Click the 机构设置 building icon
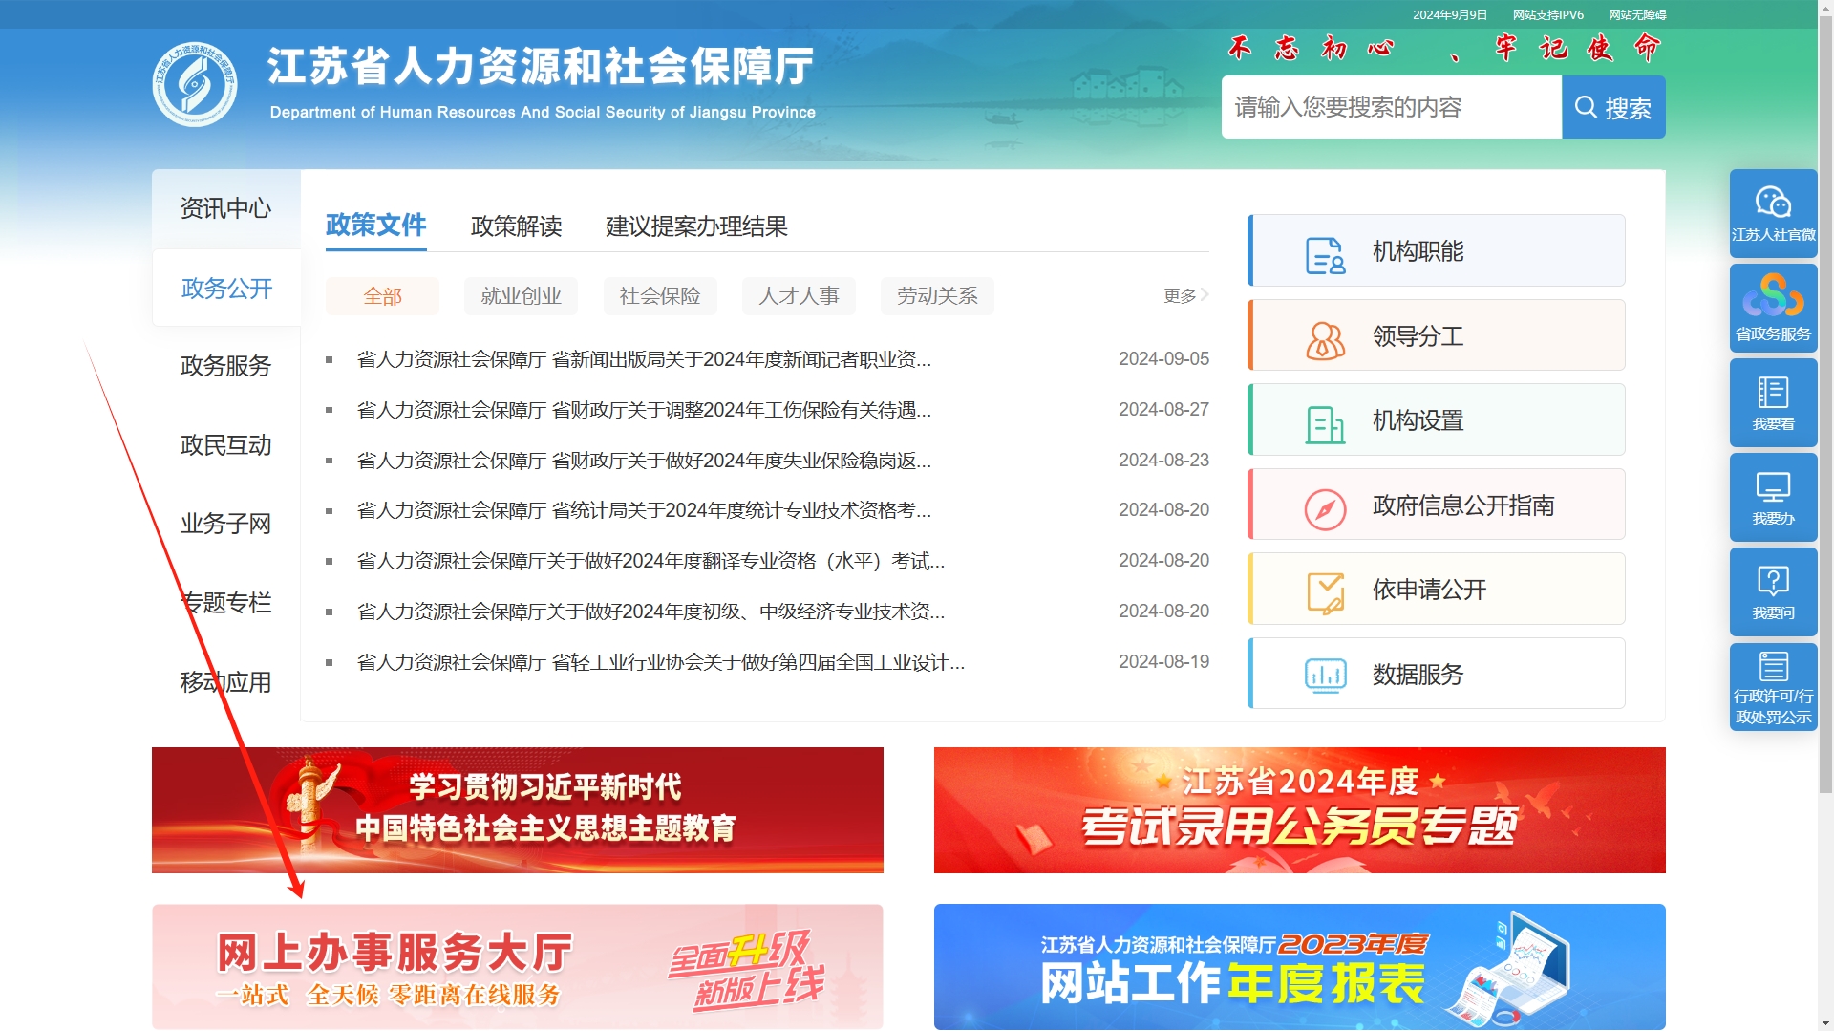This screenshot has height=1031, width=1834. [1325, 424]
